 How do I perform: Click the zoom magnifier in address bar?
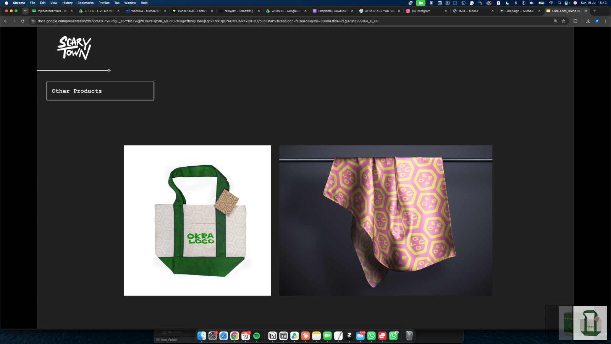pos(556,21)
